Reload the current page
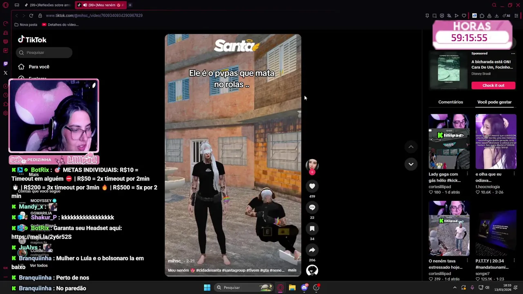Viewport: 523px width, 294px height. [x=31, y=16]
